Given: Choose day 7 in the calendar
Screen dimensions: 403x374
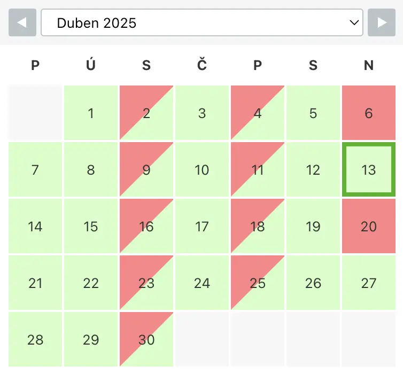Looking at the screenshot, I should tap(35, 170).
